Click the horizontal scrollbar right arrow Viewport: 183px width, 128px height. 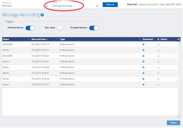pyautogui.click(x=176, y=116)
